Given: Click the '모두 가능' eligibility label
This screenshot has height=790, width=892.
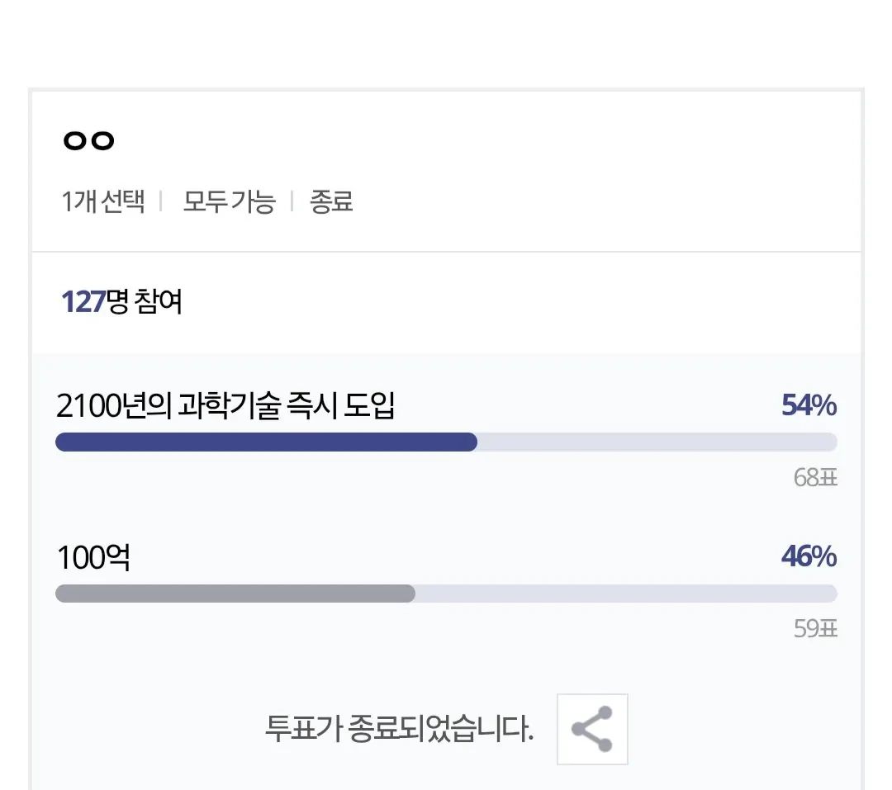Looking at the screenshot, I should click(230, 201).
